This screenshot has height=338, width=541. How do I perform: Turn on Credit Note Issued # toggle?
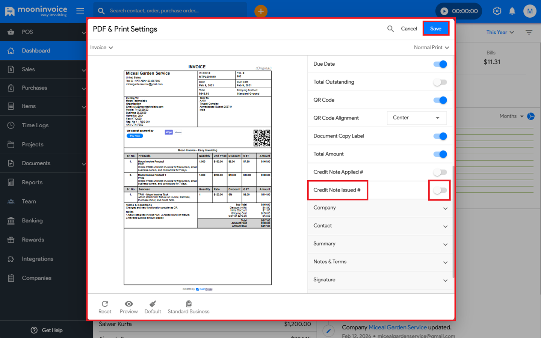(440, 190)
